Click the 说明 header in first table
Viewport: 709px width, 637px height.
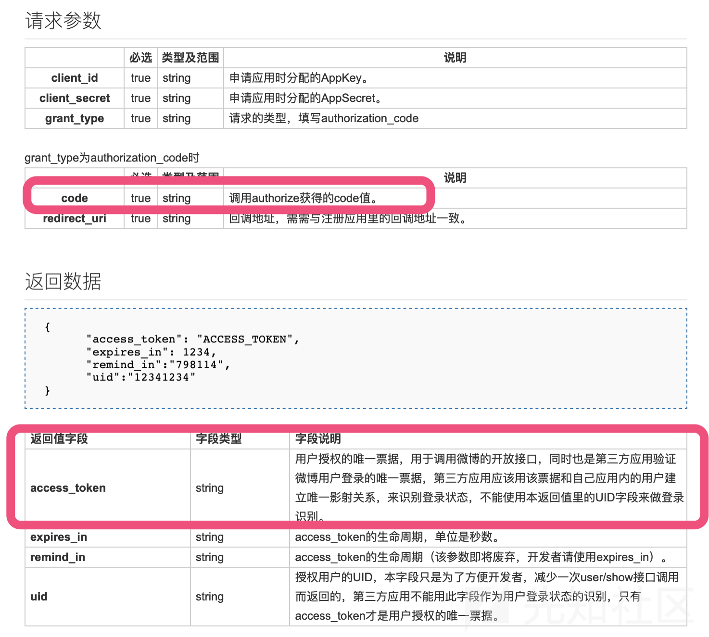tap(455, 58)
